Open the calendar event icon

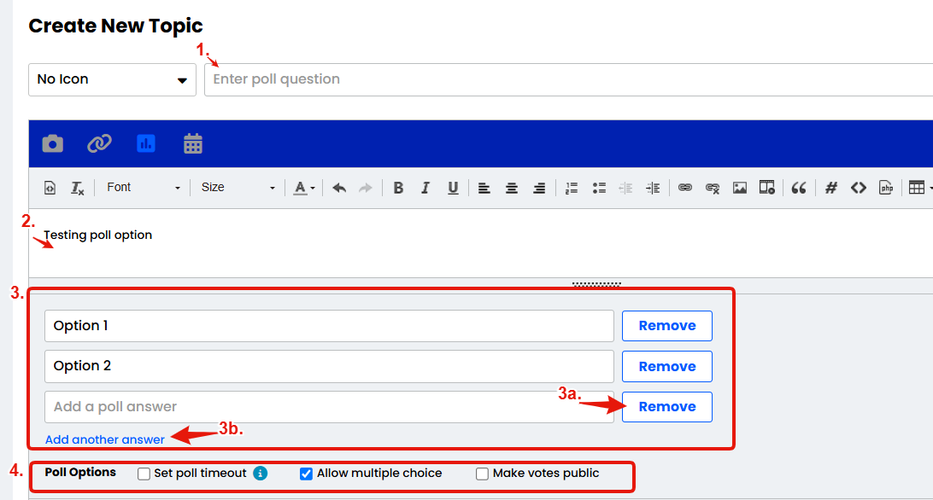(x=193, y=144)
